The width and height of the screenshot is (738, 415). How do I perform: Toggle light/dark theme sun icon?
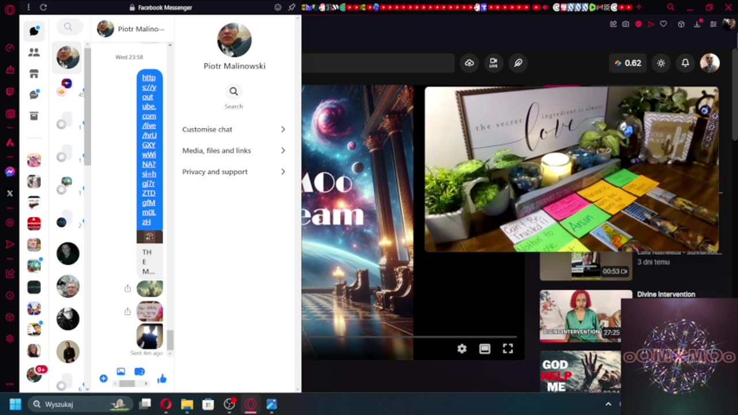click(x=661, y=63)
